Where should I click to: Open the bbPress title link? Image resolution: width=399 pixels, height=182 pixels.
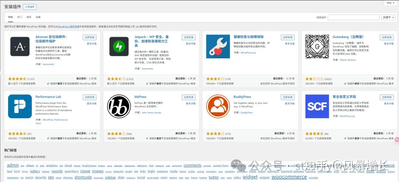click(140, 97)
